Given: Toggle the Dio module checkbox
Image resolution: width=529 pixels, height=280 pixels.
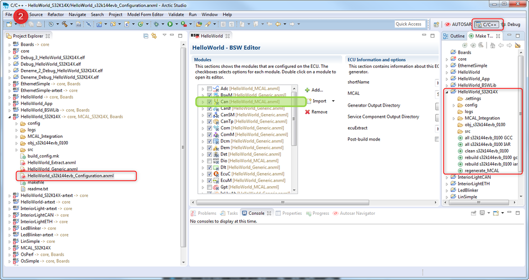Looking at the screenshot, I should [x=210, y=161].
